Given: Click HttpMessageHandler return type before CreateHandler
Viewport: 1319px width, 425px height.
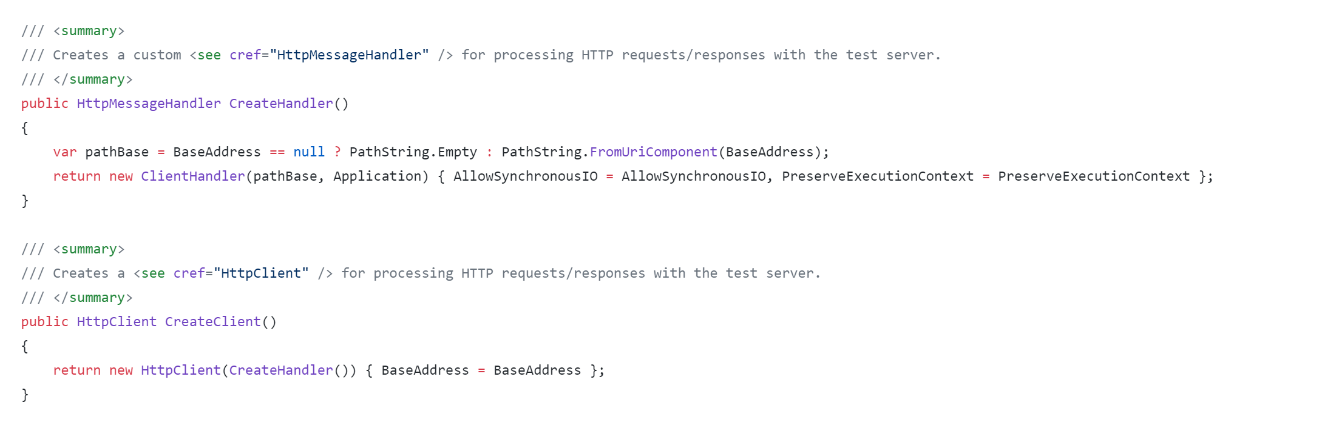Looking at the screenshot, I should [149, 104].
